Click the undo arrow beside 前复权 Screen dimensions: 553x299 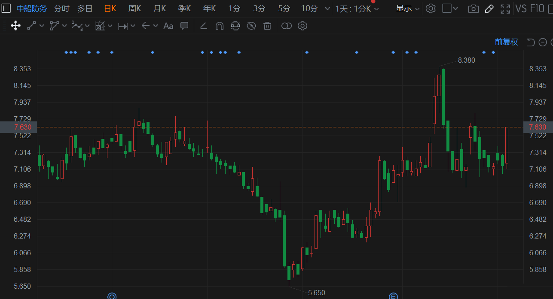(531, 42)
